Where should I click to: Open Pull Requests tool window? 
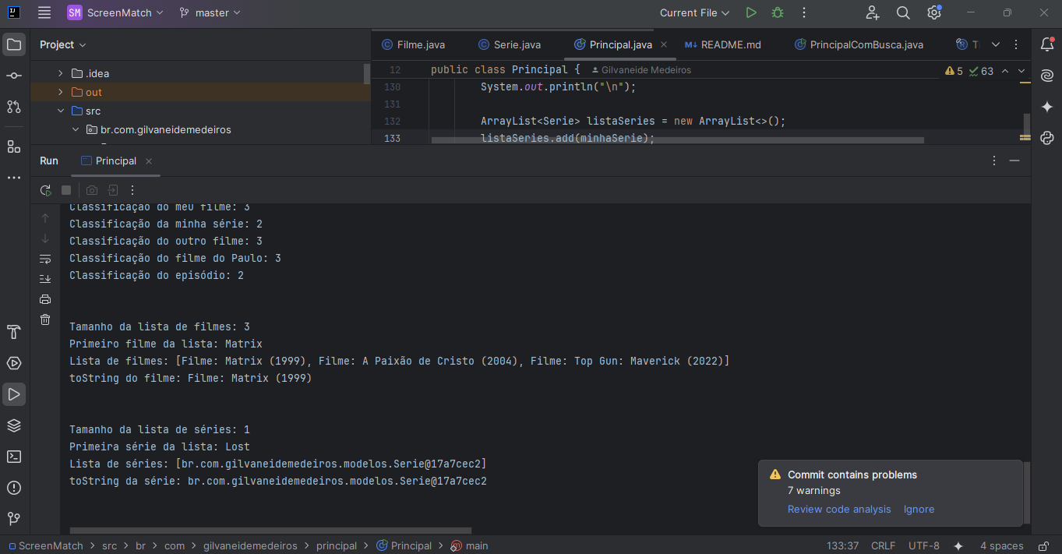pyautogui.click(x=14, y=107)
